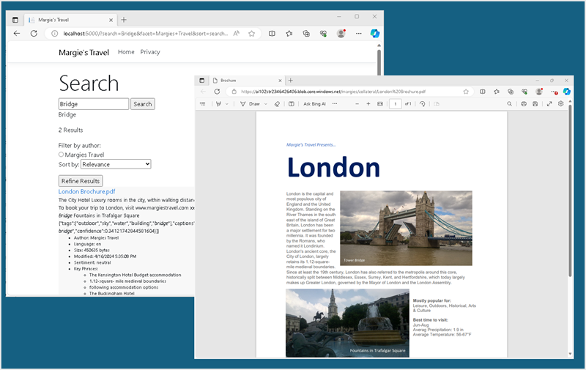Open tab actions menu in Margie's Travel window
Screen dimensions: 586x370
15,20
